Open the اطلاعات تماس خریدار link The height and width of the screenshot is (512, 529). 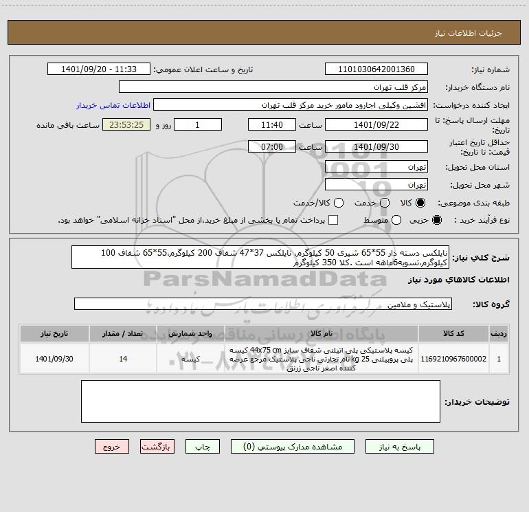coord(113,105)
